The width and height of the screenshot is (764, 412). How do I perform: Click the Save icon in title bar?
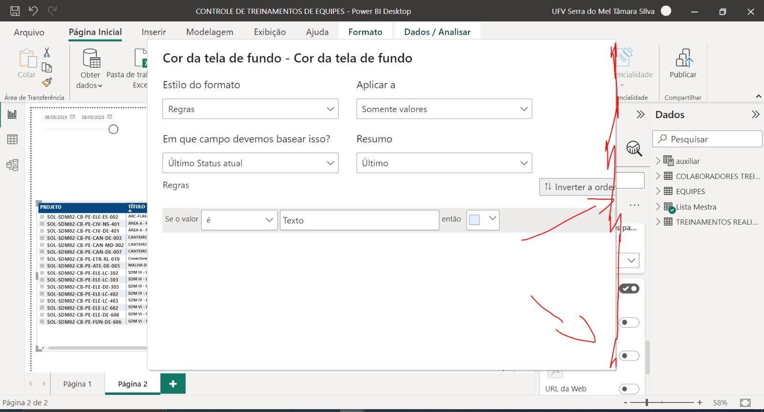click(15, 11)
